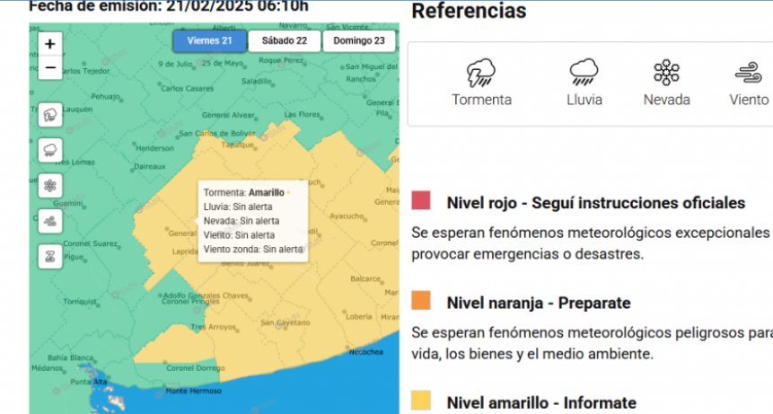Click the Monte Hermoso map label
This screenshot has height=414, width=773.
pos(193,391)
